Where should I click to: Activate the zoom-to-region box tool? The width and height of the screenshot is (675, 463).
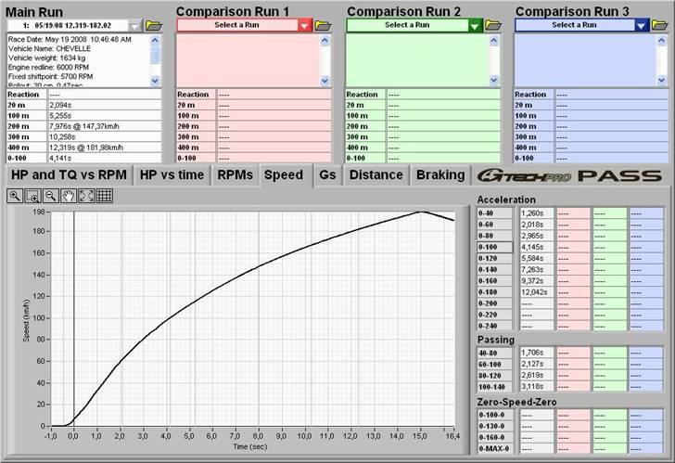coord(33,196)
